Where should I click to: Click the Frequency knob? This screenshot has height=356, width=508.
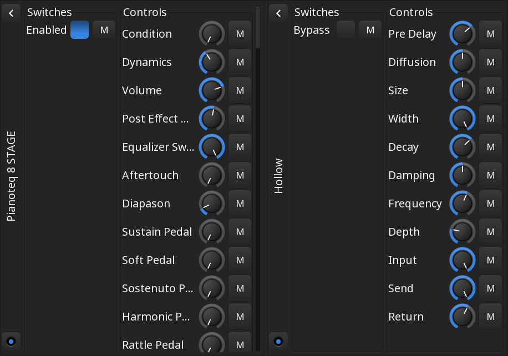[x=463, y=204]
